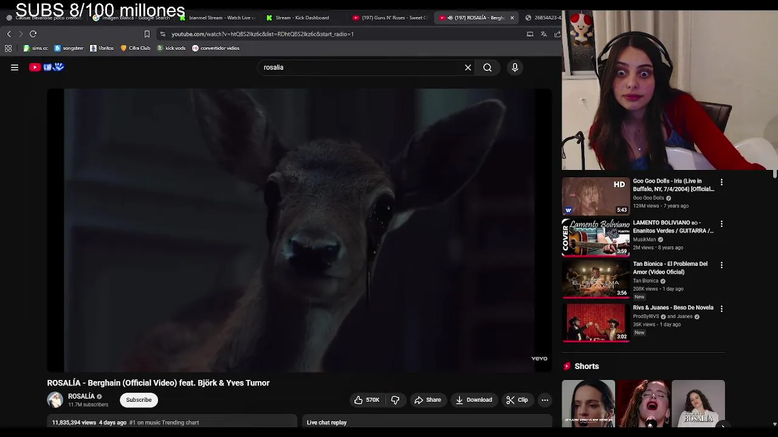Screen dimensions: 778x437
Task: Click the Berghain video player
Action: [x=299, y=230]
